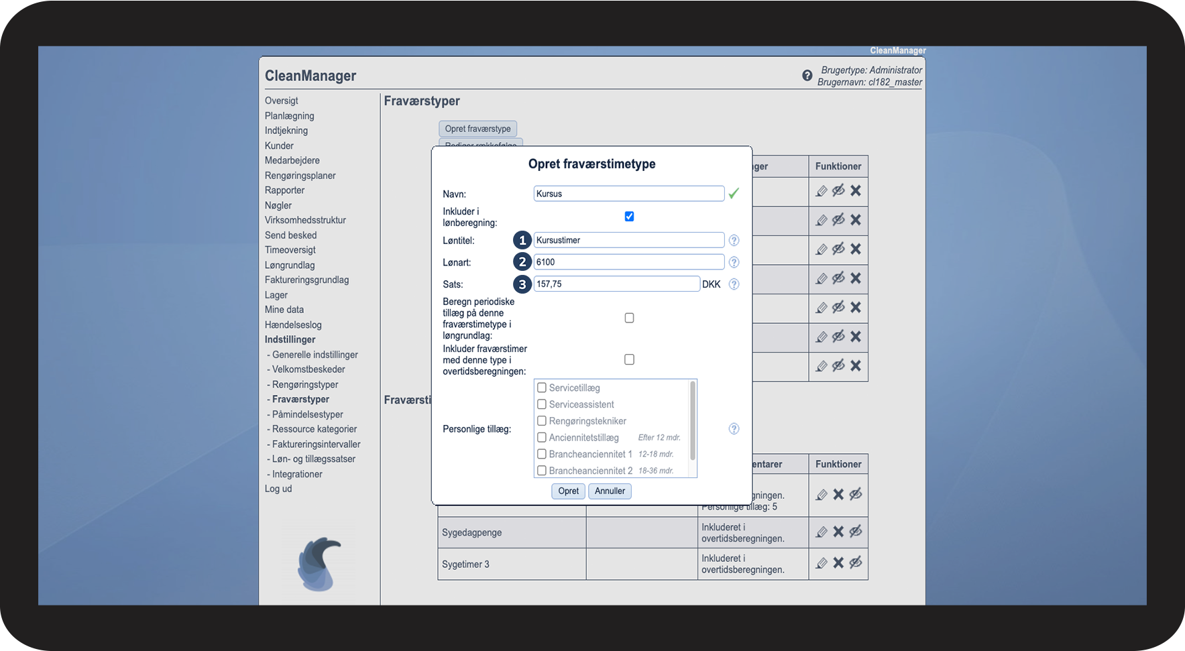1185x651 pixels.
Task: Log ud from the sidebar
Action: [278, 489]
